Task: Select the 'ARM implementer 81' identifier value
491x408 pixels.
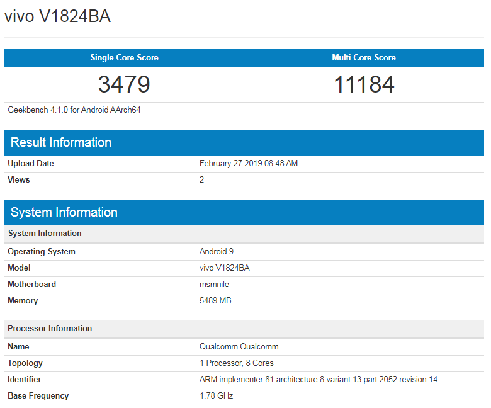Action: coord(319,380)
